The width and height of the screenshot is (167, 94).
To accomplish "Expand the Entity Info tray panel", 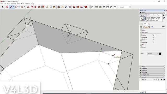I will pyautogui.click(x=152, y=73).
